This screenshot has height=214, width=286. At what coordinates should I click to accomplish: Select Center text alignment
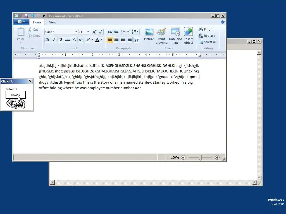point(116,40)
